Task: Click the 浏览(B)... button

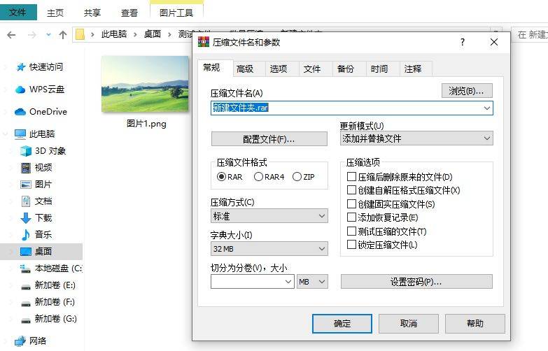Action: (467, 91)
